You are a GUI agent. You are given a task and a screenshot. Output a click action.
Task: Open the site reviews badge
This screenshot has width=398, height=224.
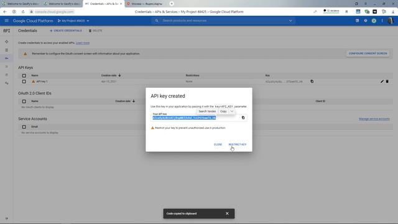click(331, 11)
